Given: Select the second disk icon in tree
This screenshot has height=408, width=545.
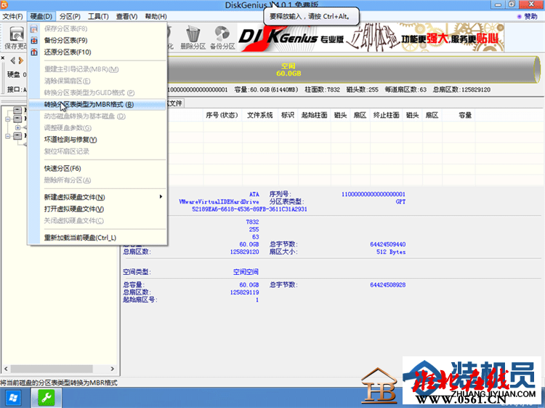Looking at the screenshot, I should point(17,119).
